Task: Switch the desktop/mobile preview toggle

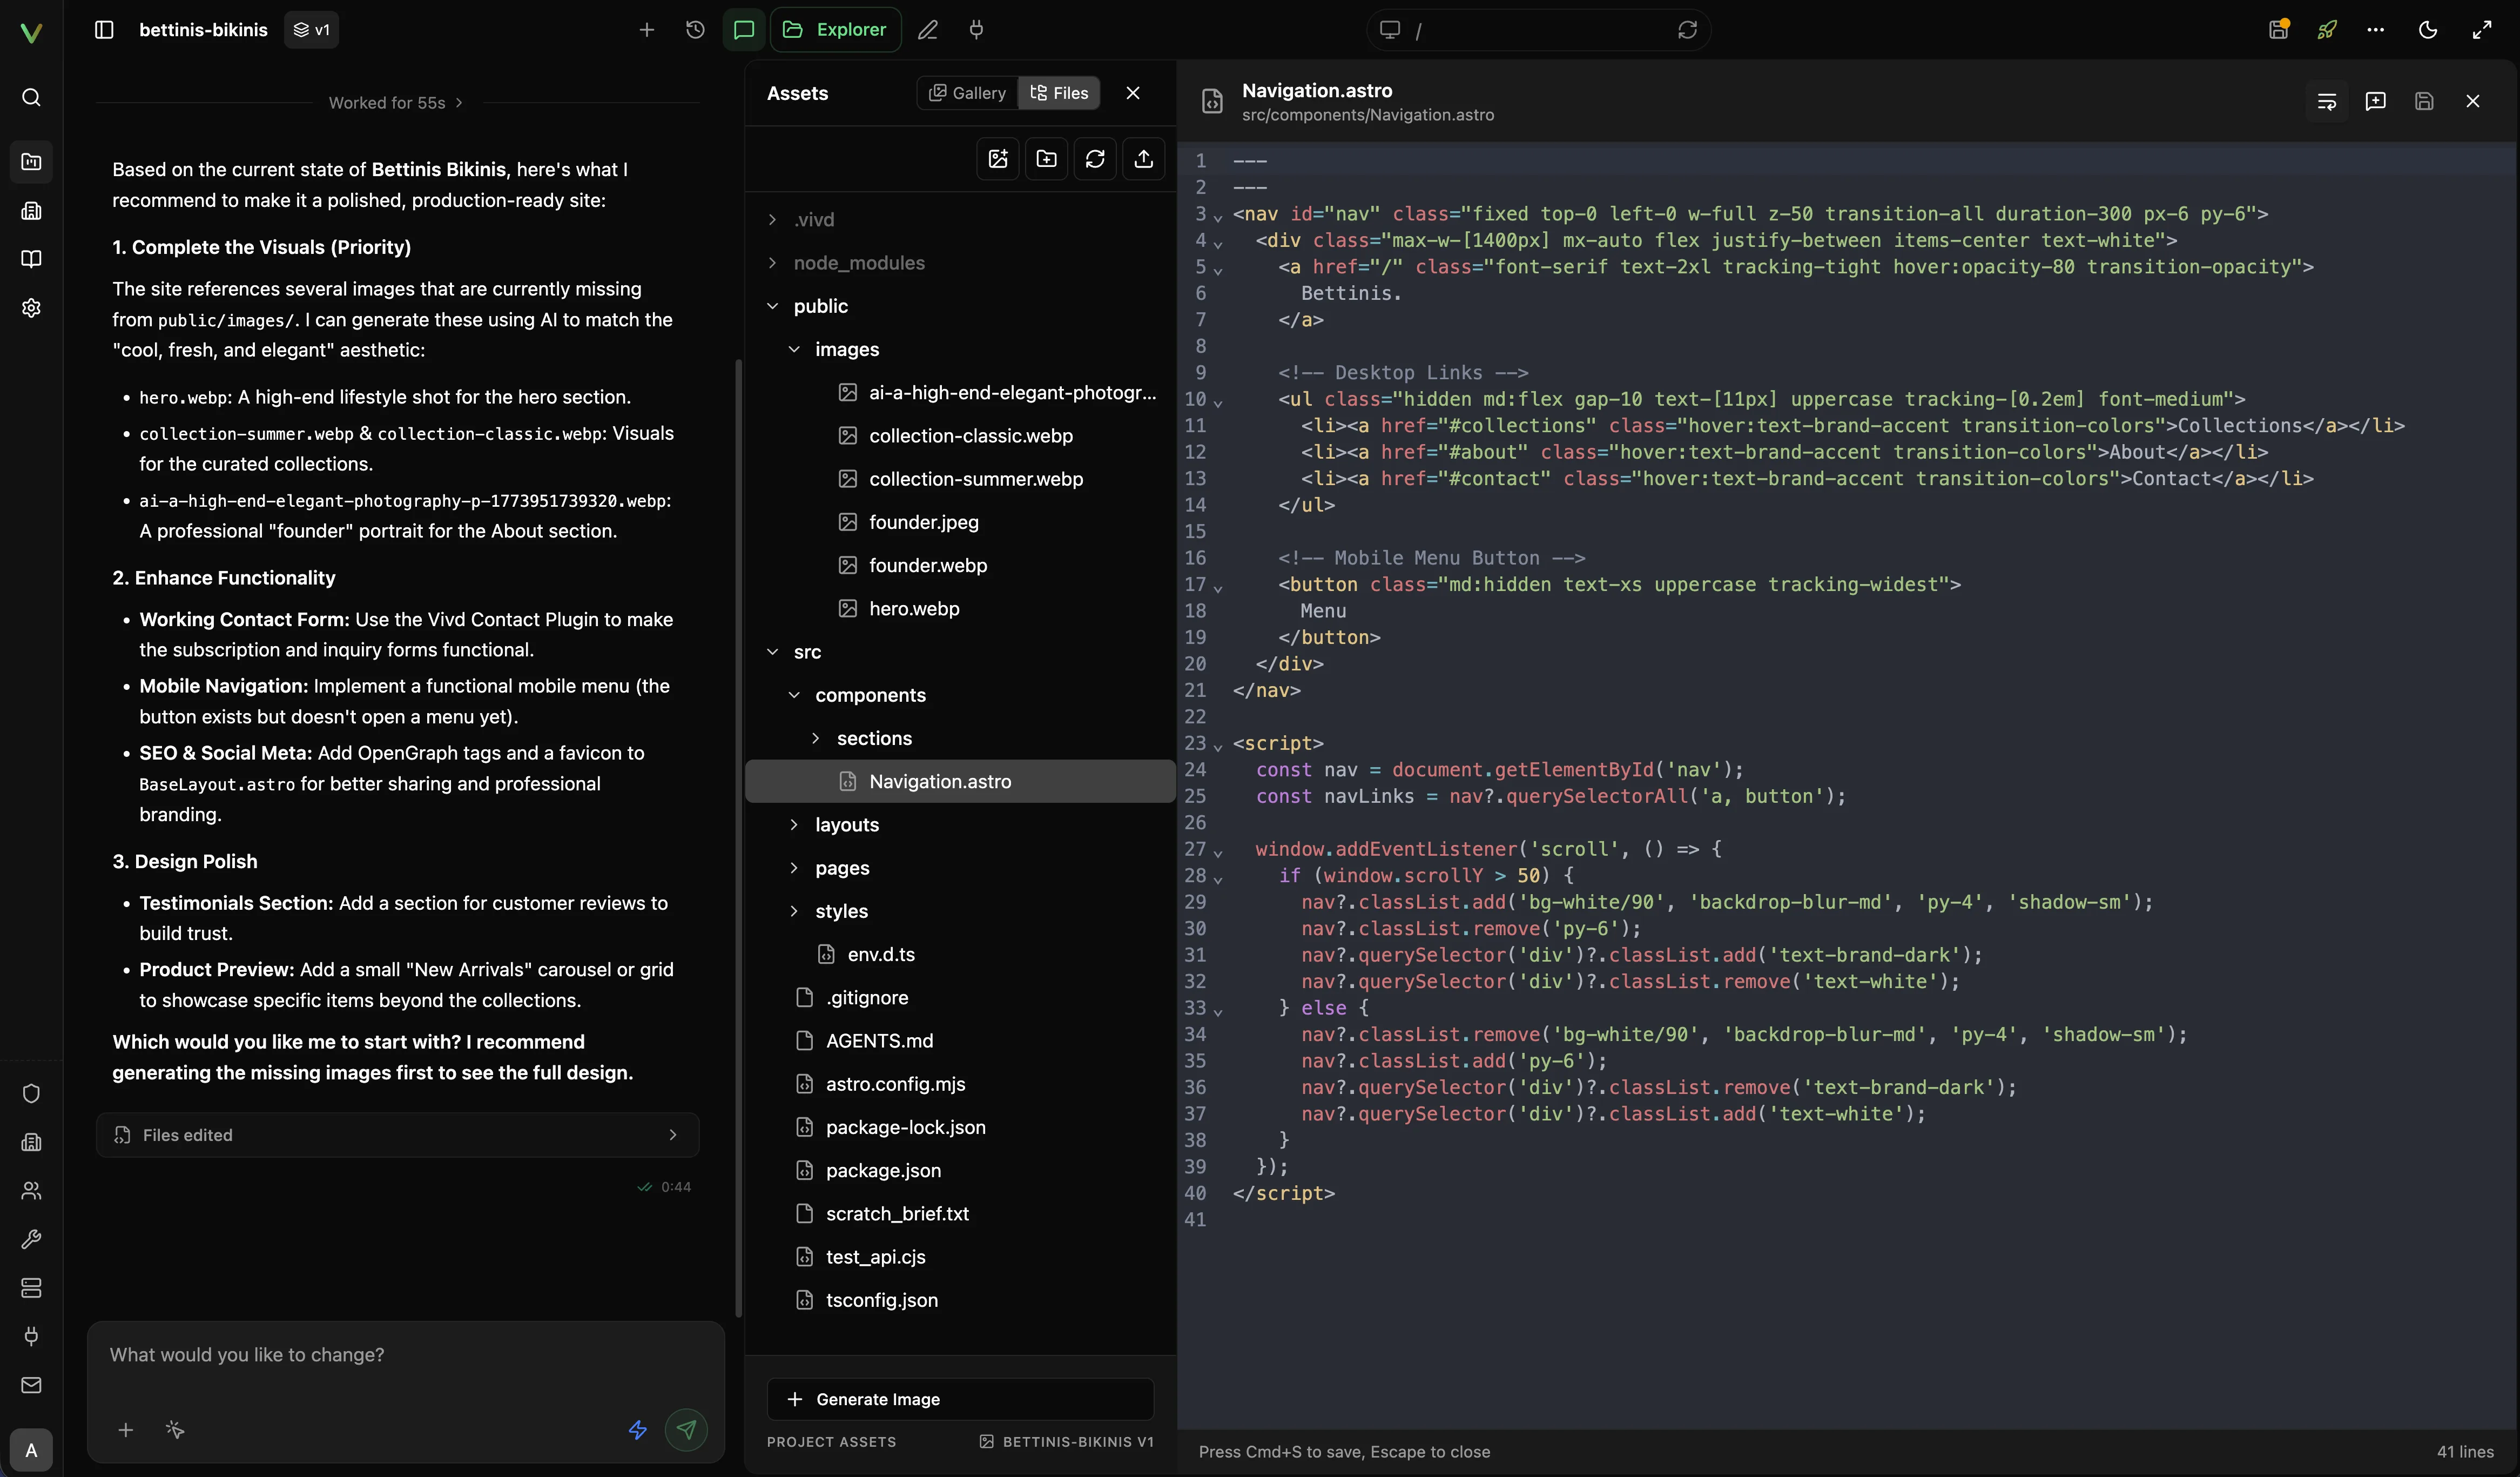Action: (1389, 29)
